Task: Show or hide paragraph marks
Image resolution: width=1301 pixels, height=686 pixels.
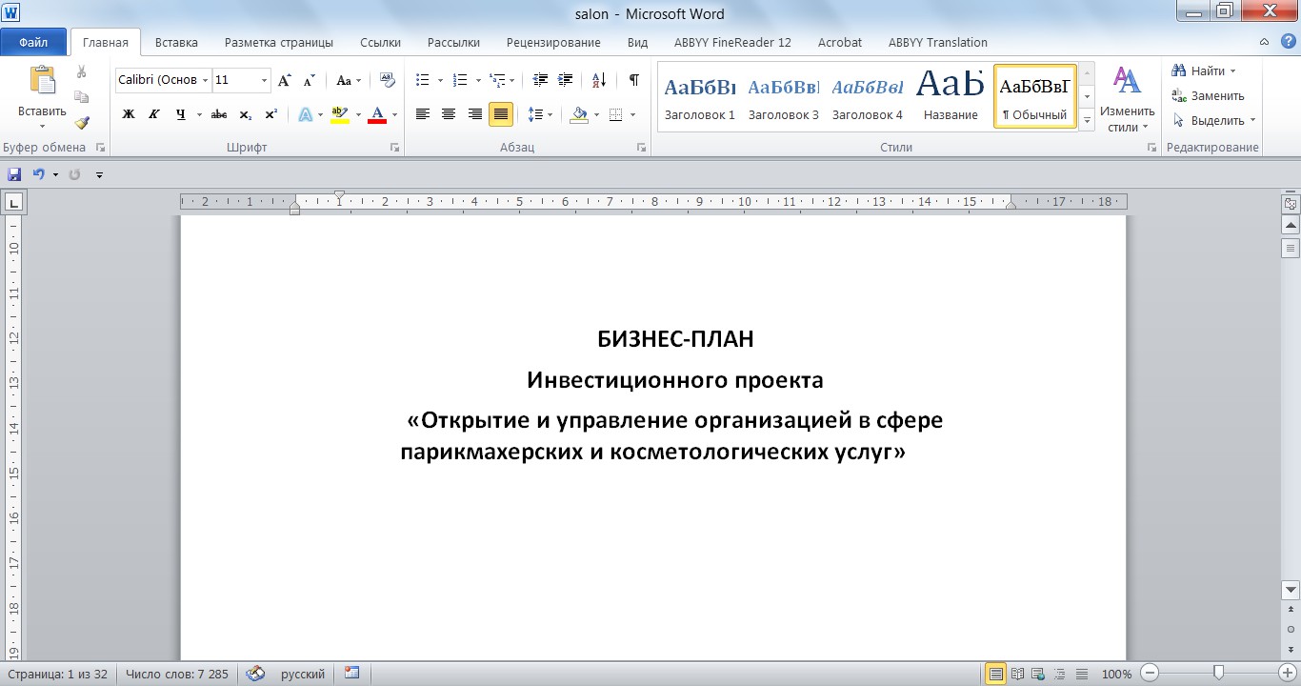Action: tap(633, 80)
